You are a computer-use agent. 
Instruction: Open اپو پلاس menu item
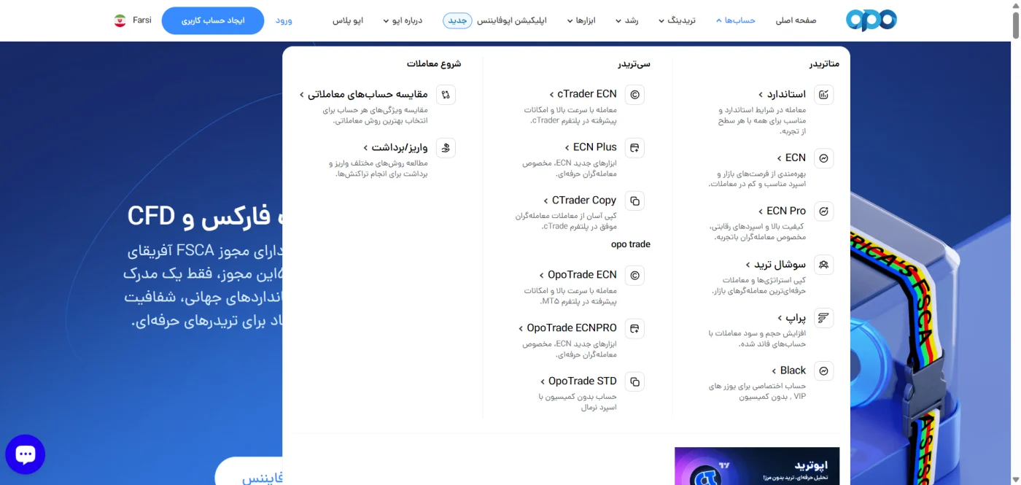point(348,20)
